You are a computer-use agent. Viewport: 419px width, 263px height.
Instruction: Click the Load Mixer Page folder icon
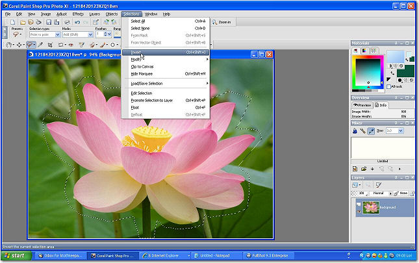click(x=363, y=169)
